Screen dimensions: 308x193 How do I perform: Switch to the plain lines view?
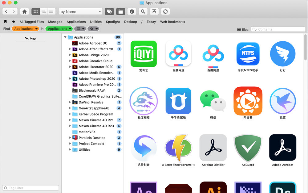(x=51, y=11)
